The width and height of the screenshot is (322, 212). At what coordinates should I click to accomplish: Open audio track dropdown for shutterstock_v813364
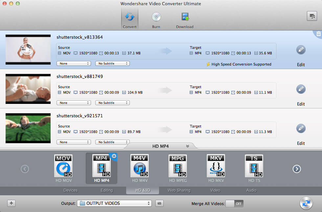[74, 64]
